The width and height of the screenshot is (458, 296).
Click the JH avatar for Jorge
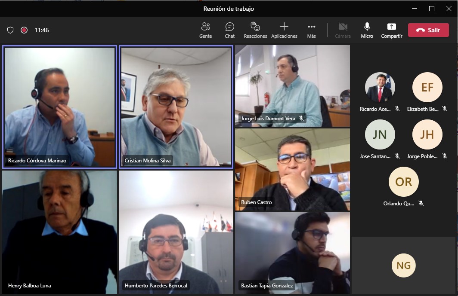[x=427, y=134]
